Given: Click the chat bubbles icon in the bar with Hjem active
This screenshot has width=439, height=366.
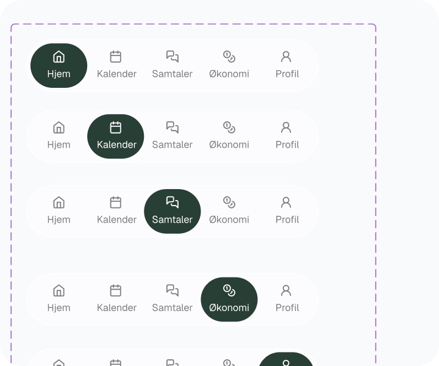Looking at the screenshot, I should pyautogui.click(x=173, y=57).
